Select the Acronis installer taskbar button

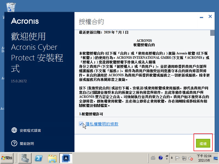point(66,158)
